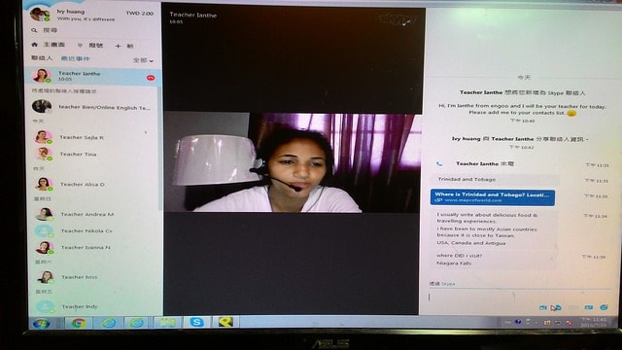Viewport: 622px width, 350px height.
Task: Click the emoticon icon in the chat toolbar
Action: (x=604, y=307)
